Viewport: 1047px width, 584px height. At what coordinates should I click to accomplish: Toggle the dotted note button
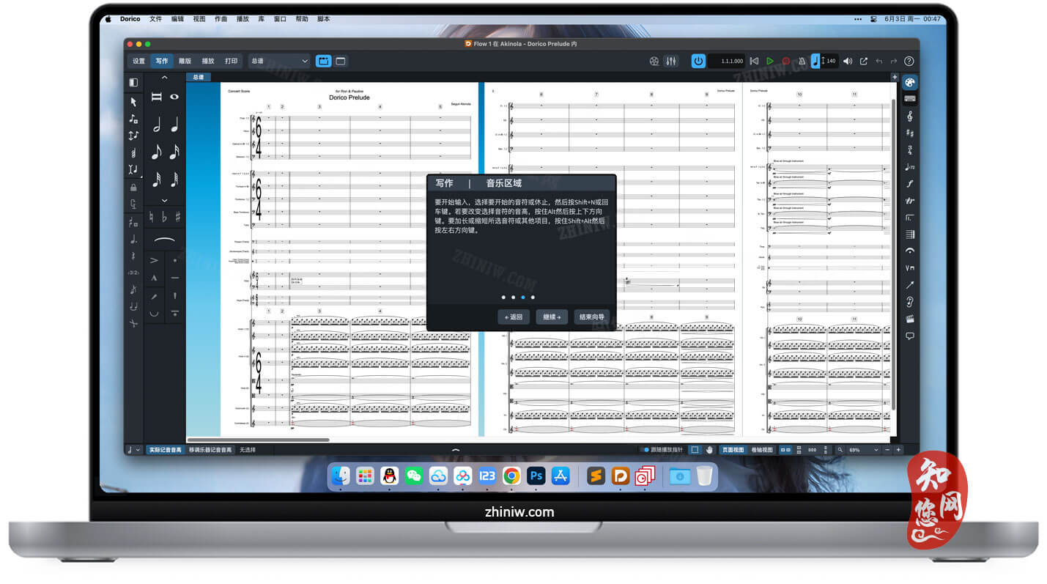coord(133,239)
